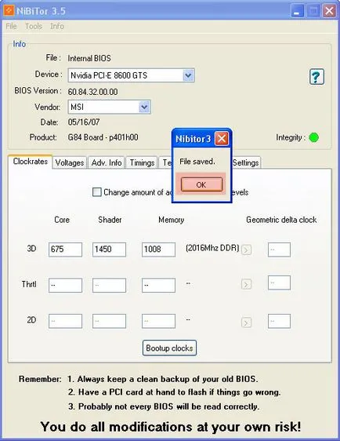Click the 3D row geometric delta arrow button

click(246, 250)
